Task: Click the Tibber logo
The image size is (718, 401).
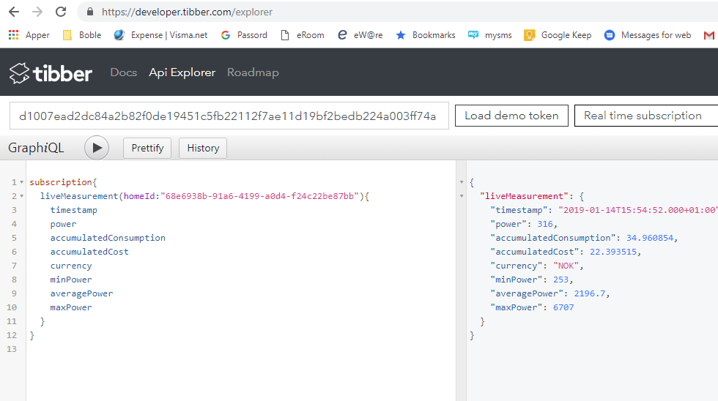Action: tap(51, 72)
